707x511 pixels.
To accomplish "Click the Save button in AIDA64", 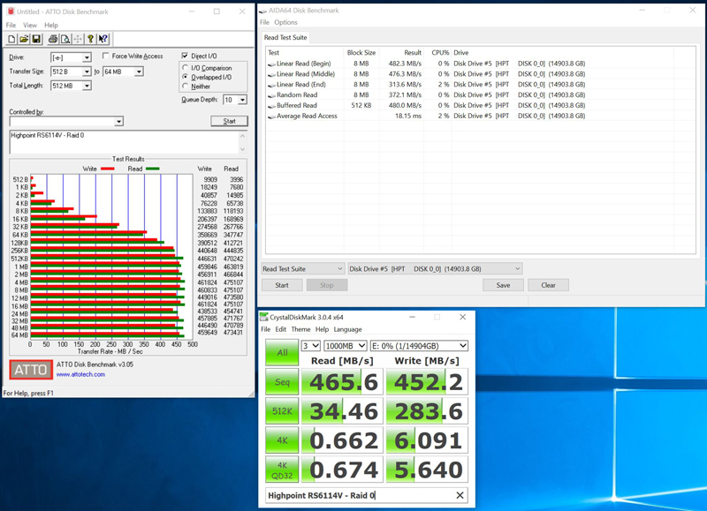I will [x=503, y=285].
